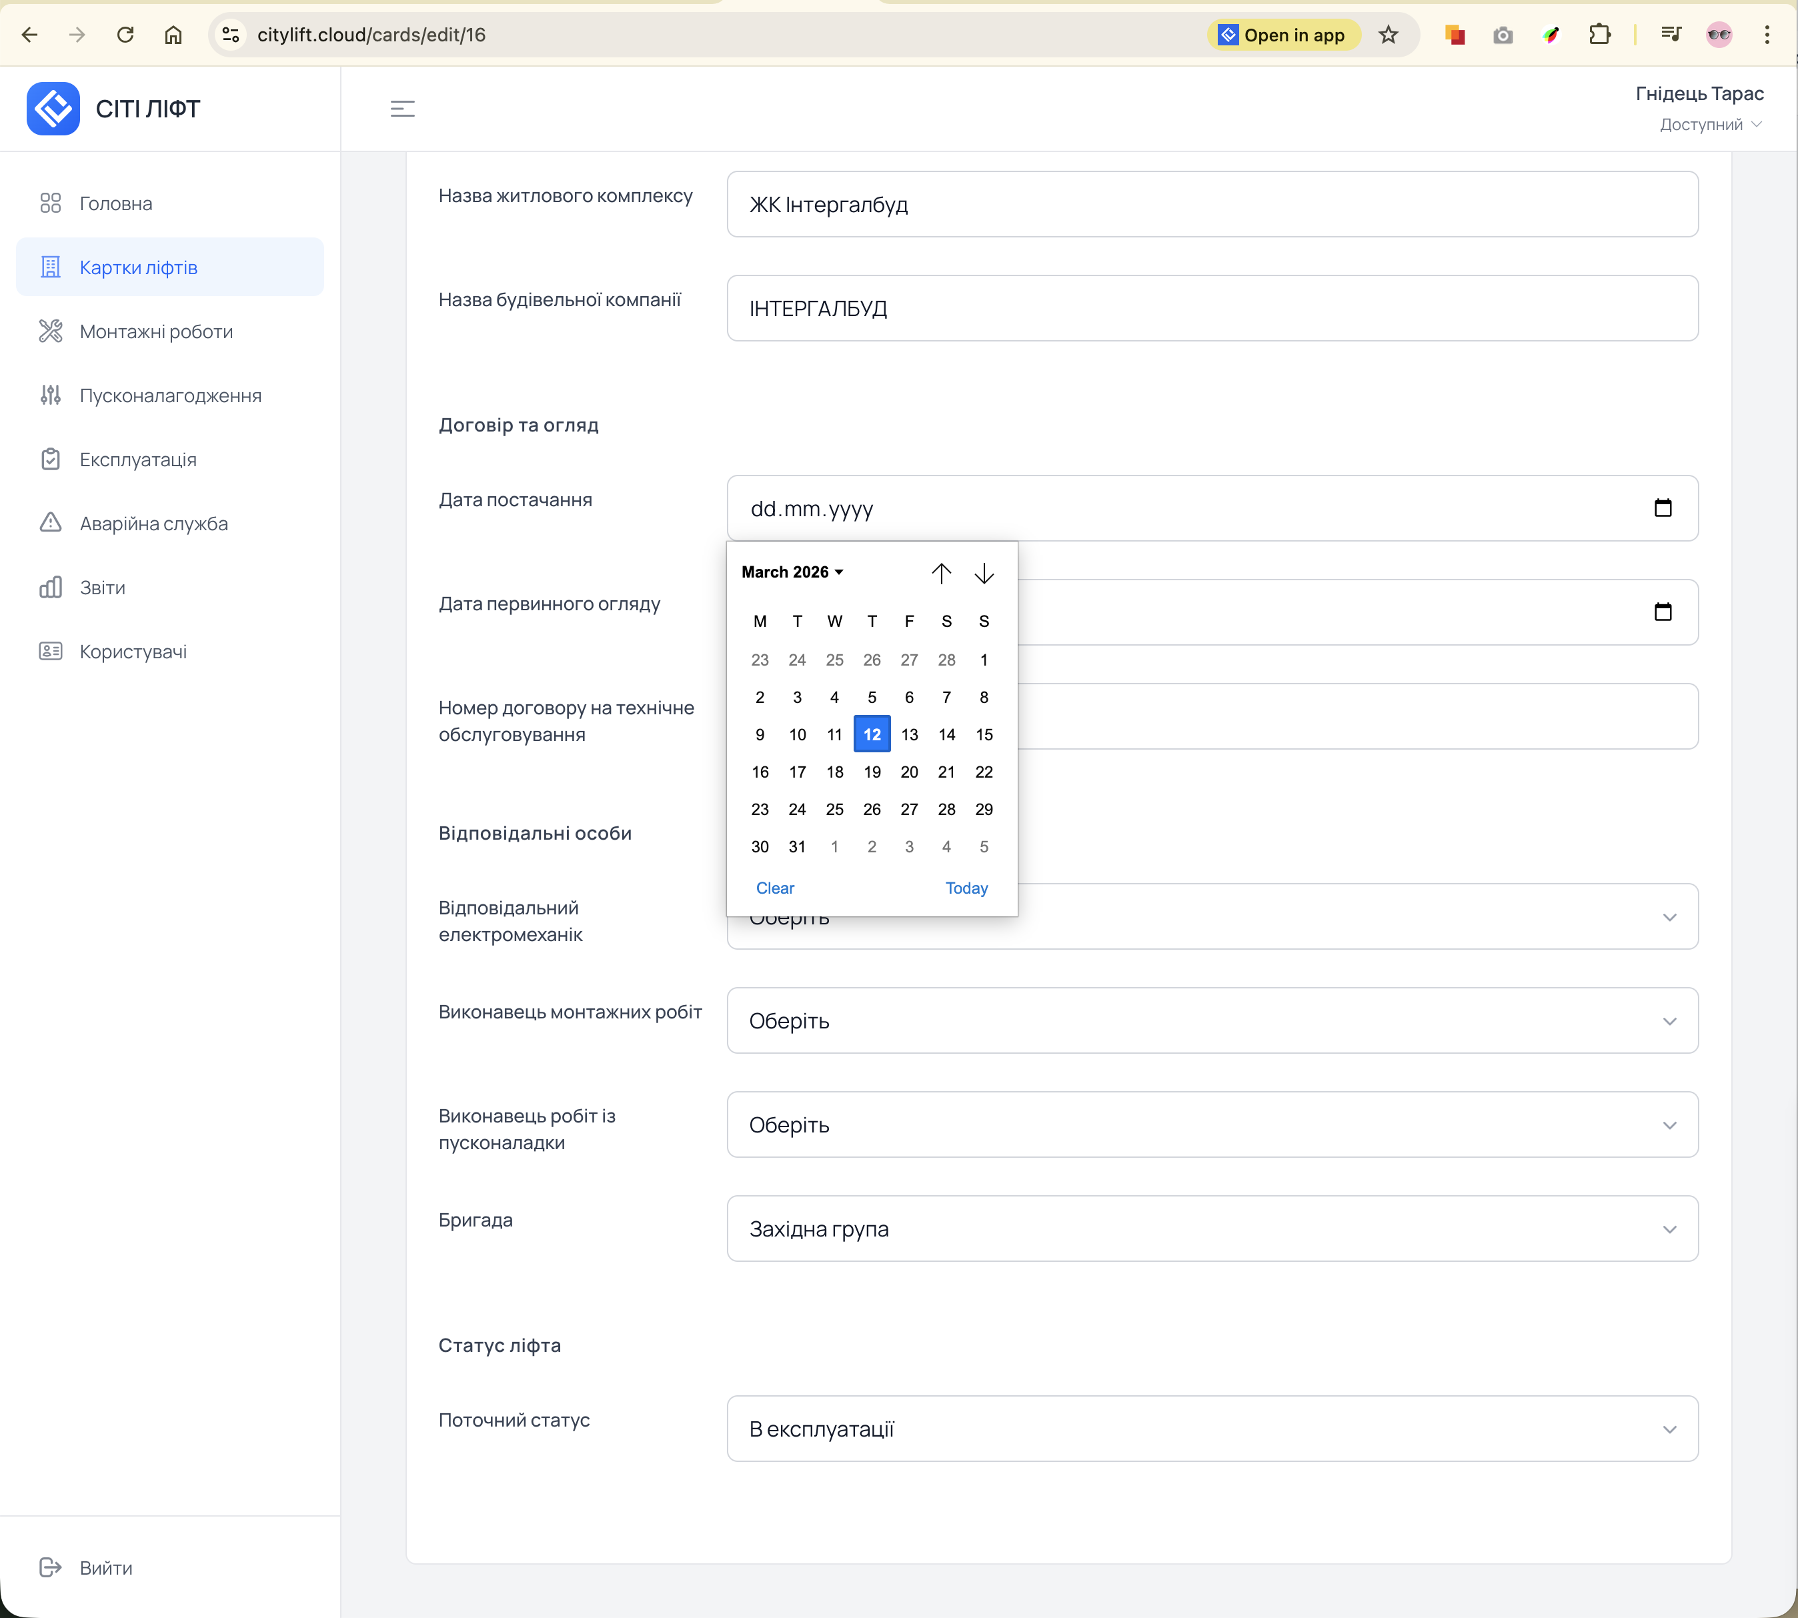Open calendar picker for Дата первинного огляду
This screenshot has height=1618, width=1798.
1662,612
